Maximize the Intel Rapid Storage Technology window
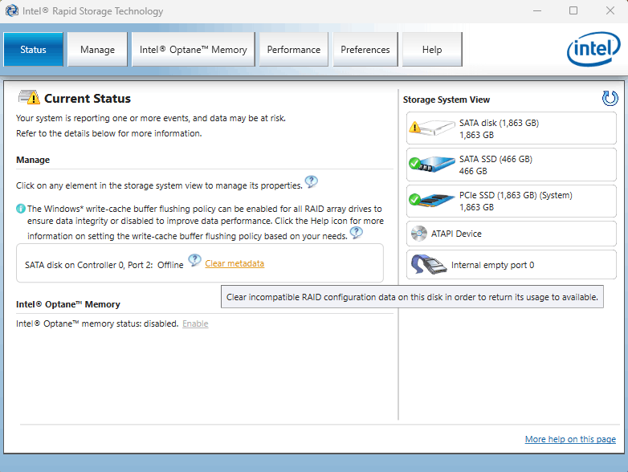This screenshot has height=472, width=628. [x=573, y=10]
